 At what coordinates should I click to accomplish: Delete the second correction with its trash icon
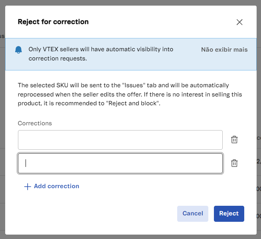point(234,163)
